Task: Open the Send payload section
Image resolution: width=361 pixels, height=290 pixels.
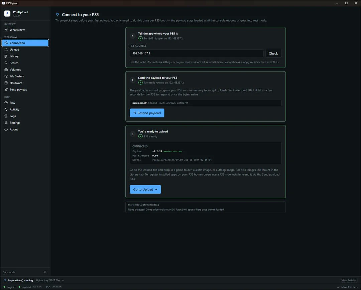Action: tap(25, 90)
